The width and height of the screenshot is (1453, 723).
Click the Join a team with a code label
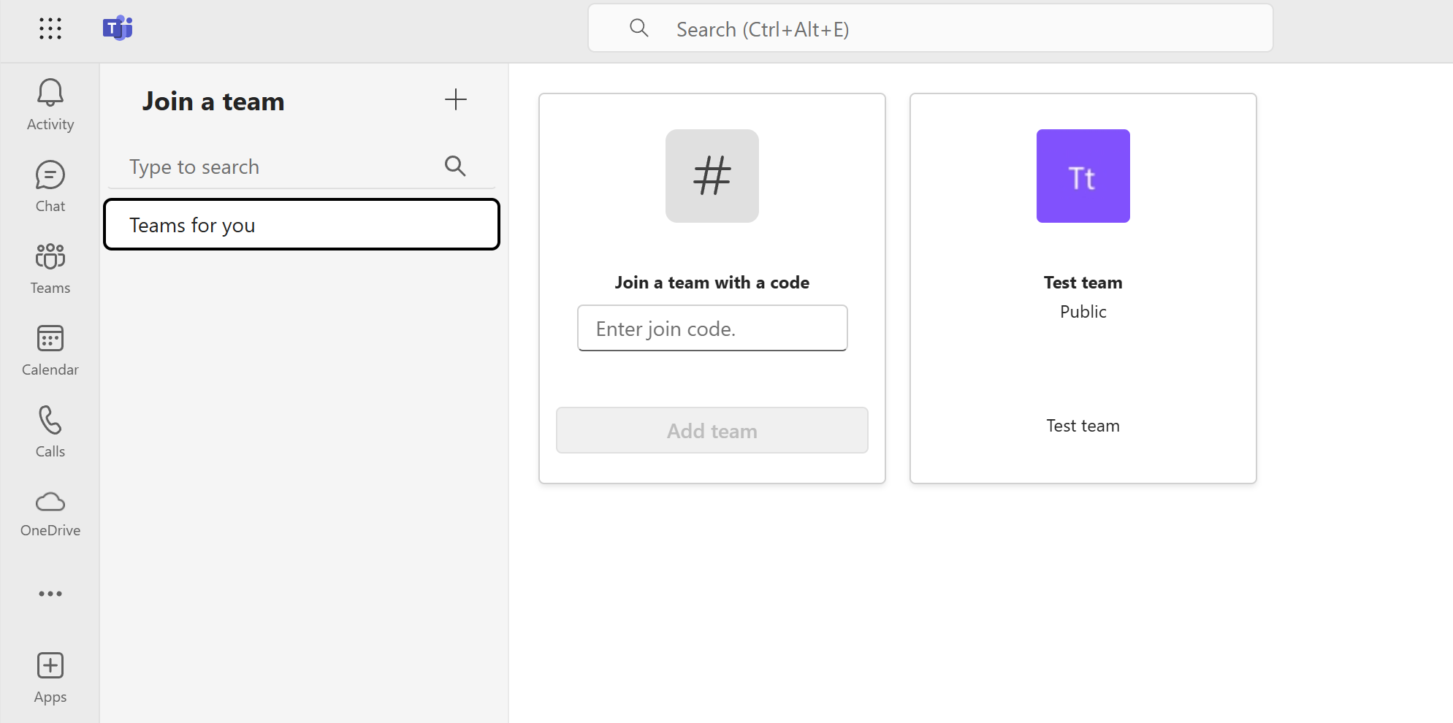click(712, 283)
